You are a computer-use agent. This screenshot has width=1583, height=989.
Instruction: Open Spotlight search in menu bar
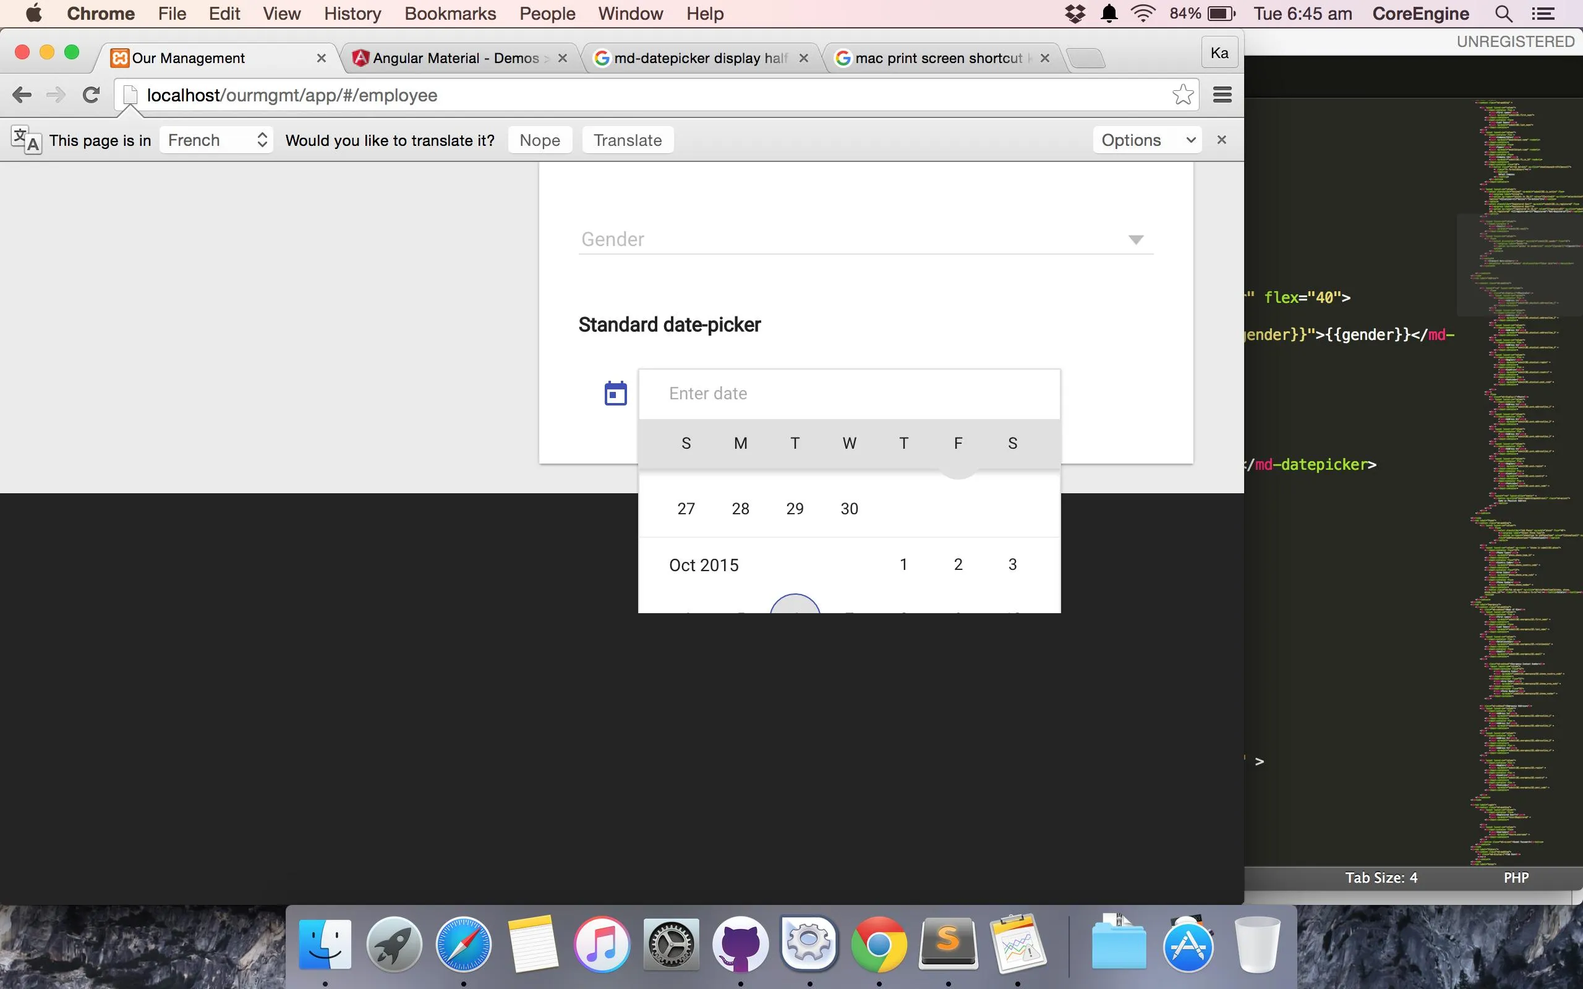[1503, 14]
